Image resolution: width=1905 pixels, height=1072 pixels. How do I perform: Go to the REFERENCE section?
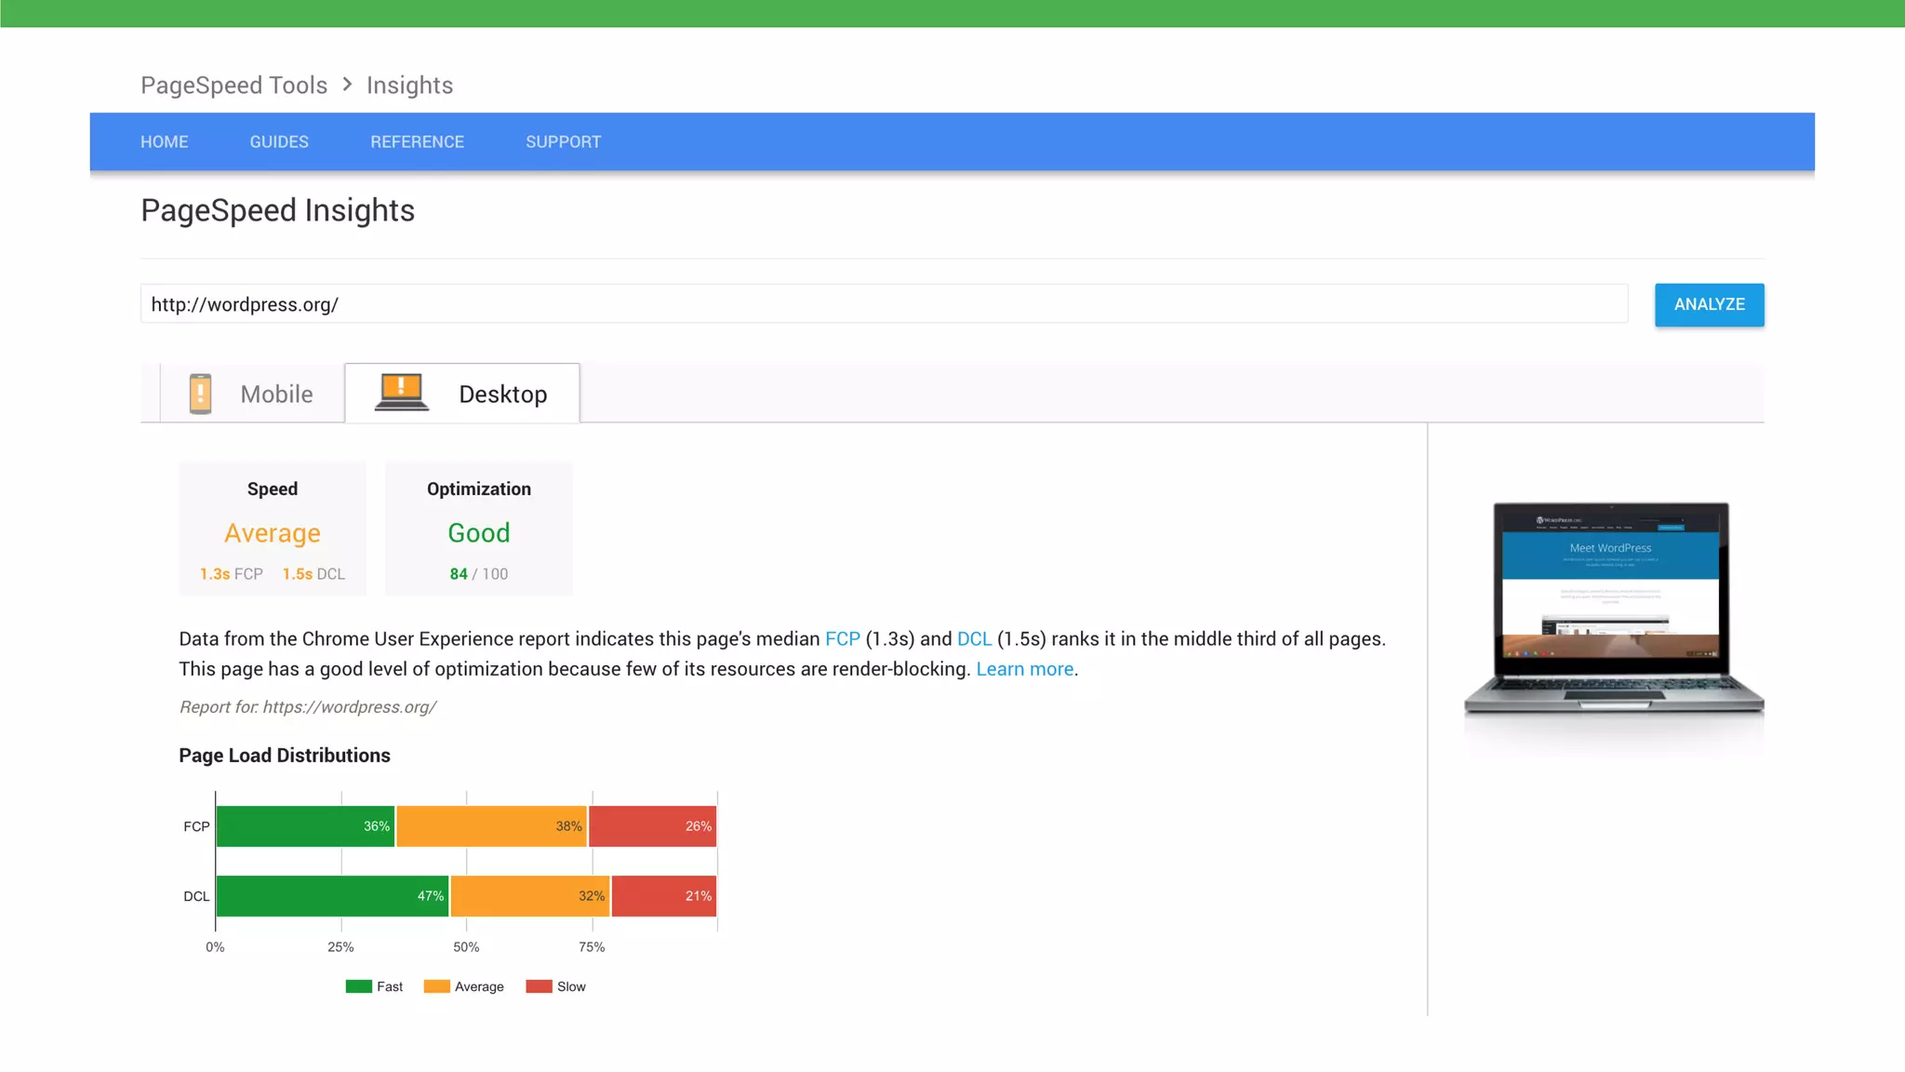click(x=417, y=141)
